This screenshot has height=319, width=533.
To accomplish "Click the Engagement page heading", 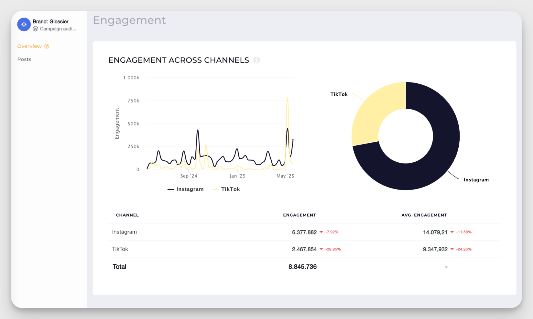I will coord(129,21).
